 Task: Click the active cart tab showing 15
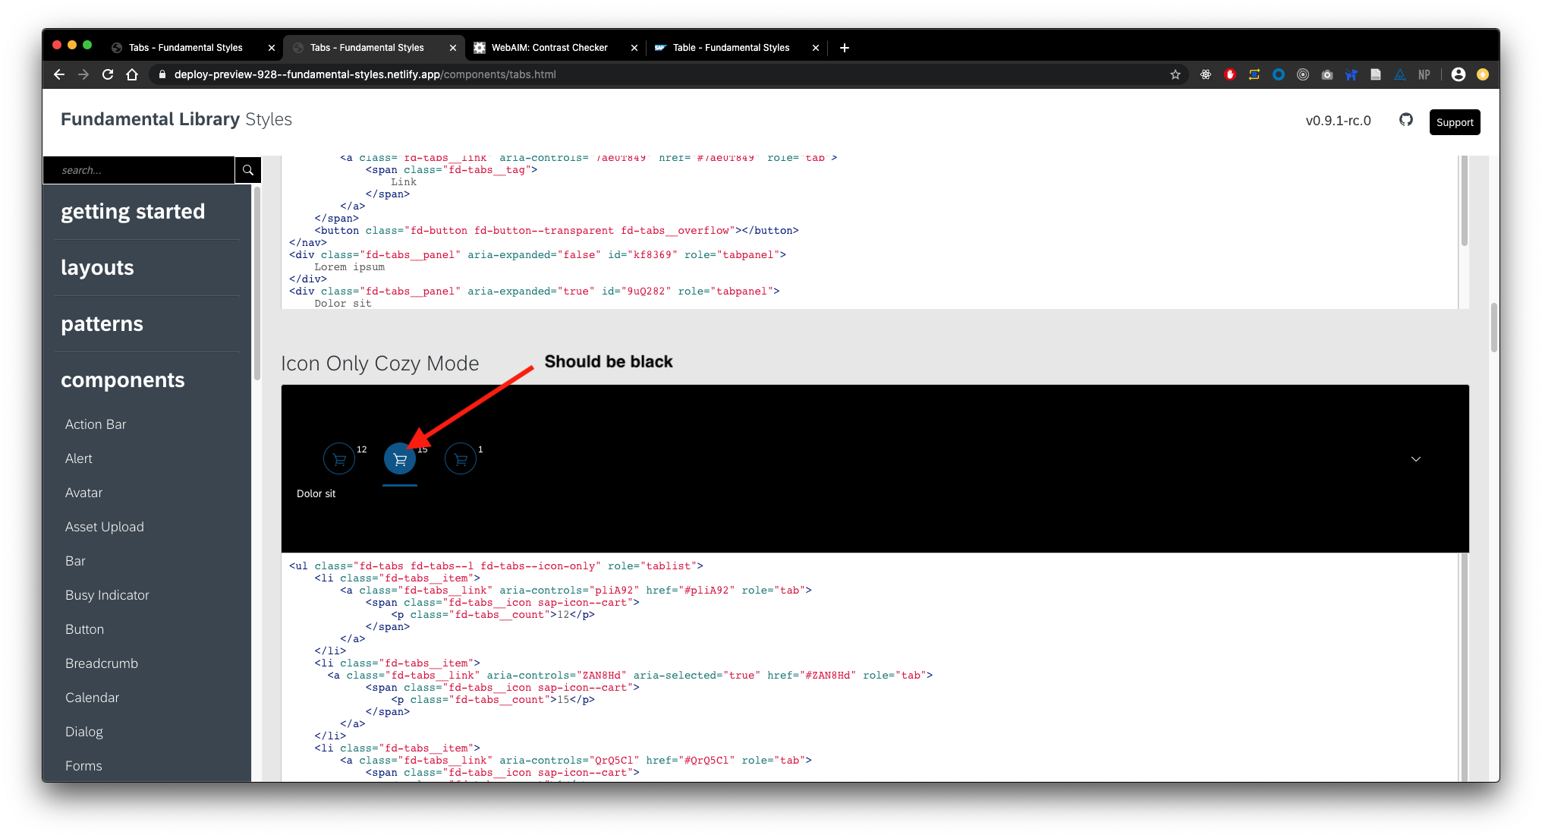pyautogui.click(x=400, y=458)
